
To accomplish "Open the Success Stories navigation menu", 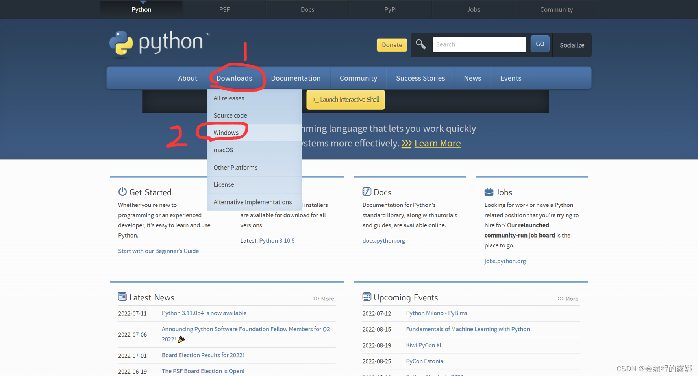I will click(x=420, y=78).
